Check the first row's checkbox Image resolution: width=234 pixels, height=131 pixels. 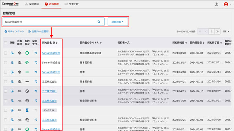5,53
